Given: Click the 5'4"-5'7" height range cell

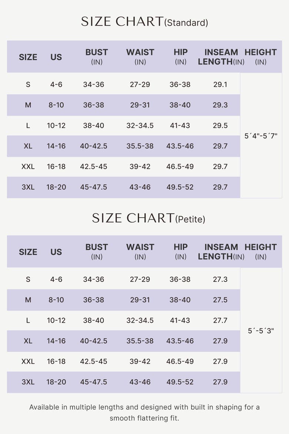Looking at the screenshot, I should [261, 136].
